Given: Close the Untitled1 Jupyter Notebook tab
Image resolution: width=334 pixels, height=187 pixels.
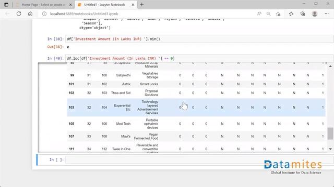Looking at the screenshot, I should pos(133,5).
